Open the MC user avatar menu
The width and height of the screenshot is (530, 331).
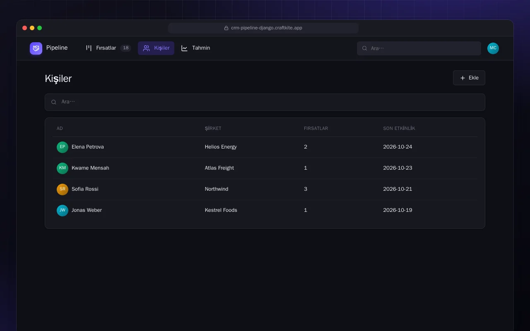pyautogui.click(x=493, y=48)
